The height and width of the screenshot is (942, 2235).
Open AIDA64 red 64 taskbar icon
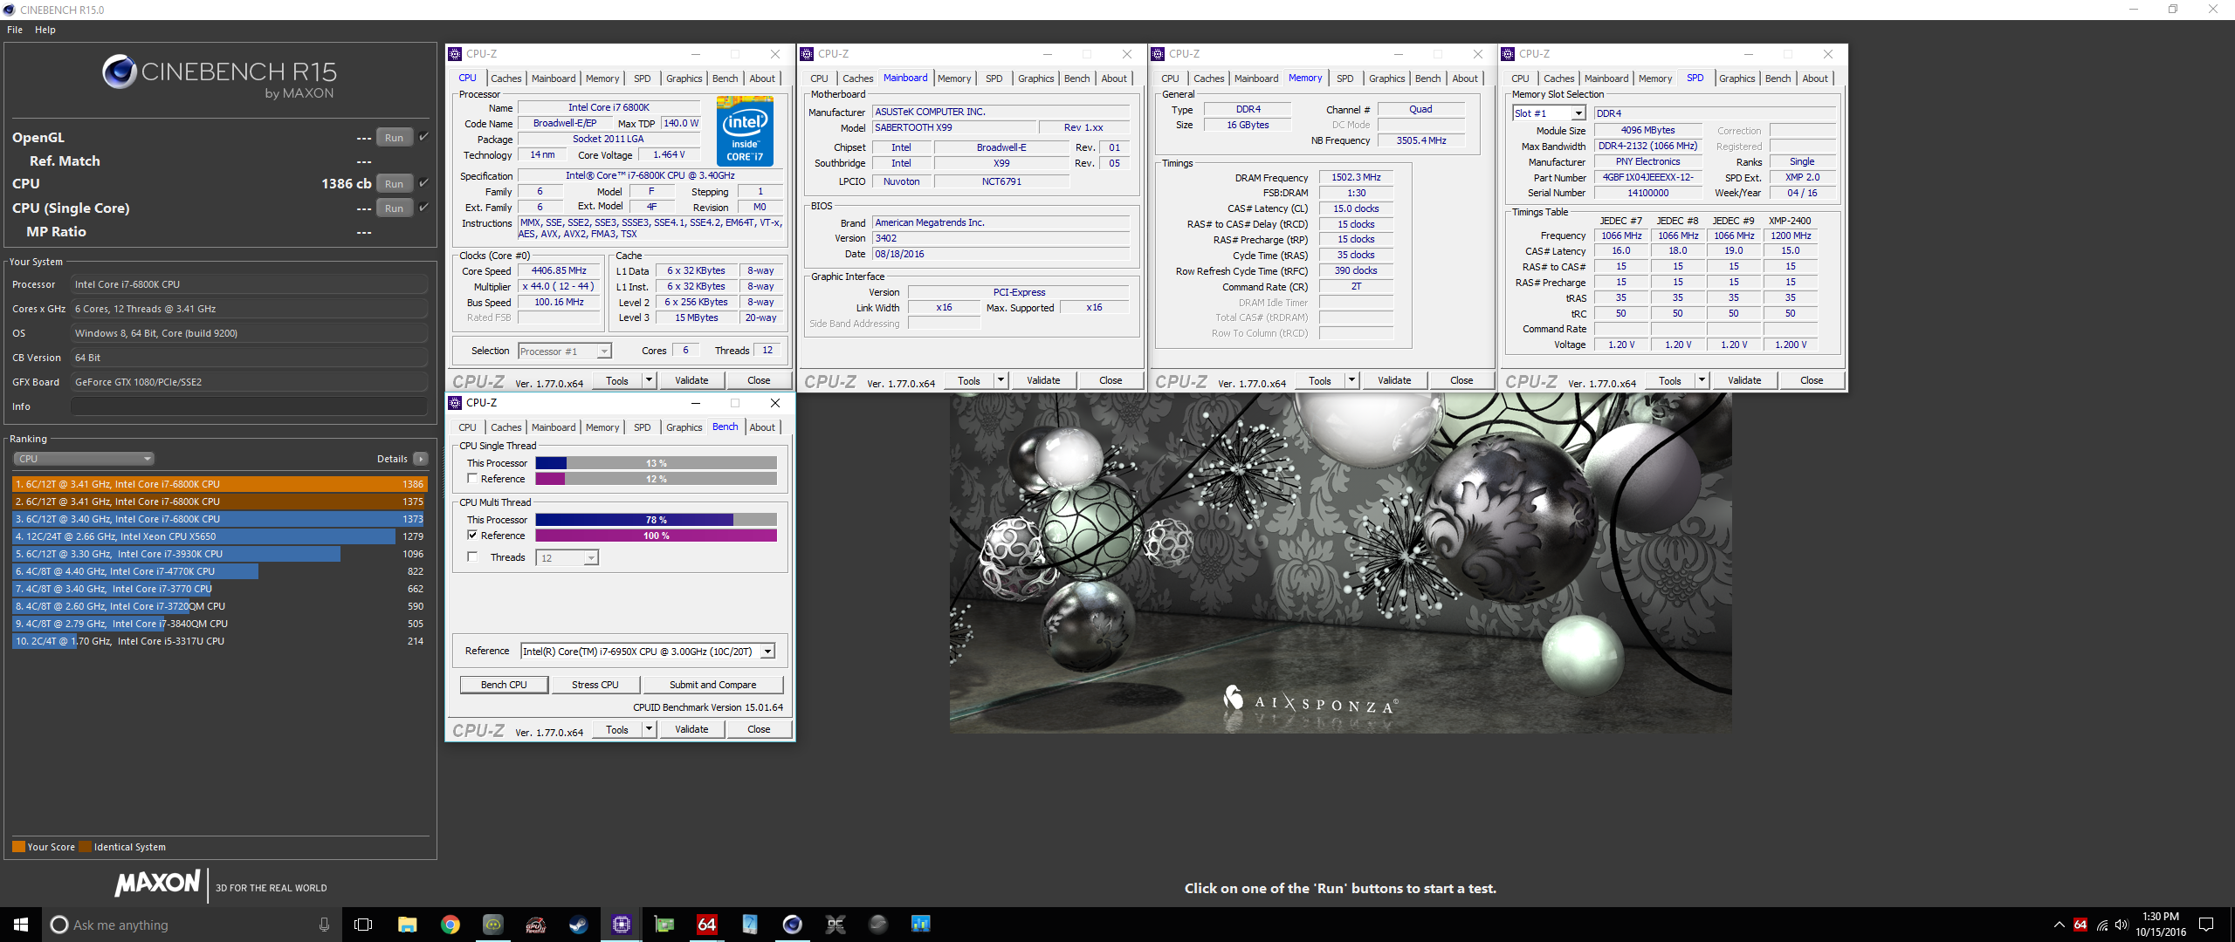(x=706, y=925)
